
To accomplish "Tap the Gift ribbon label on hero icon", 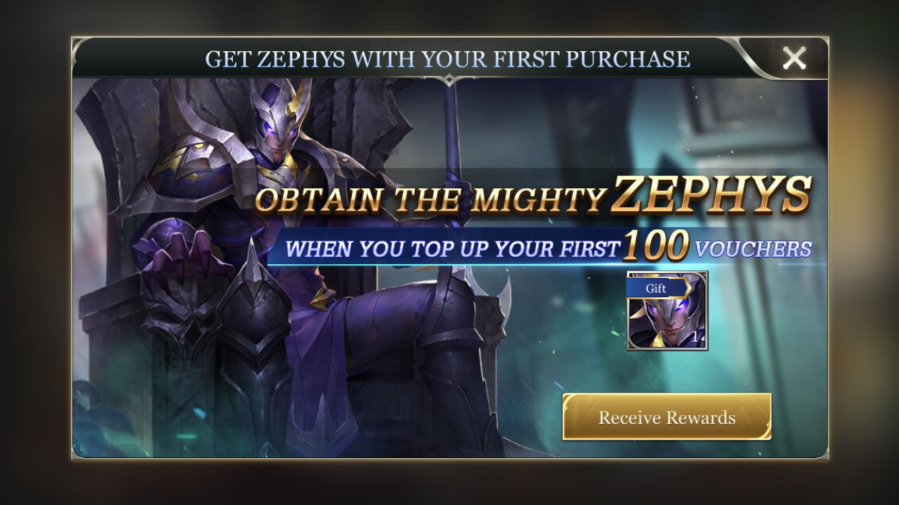I will pos(657,288).
